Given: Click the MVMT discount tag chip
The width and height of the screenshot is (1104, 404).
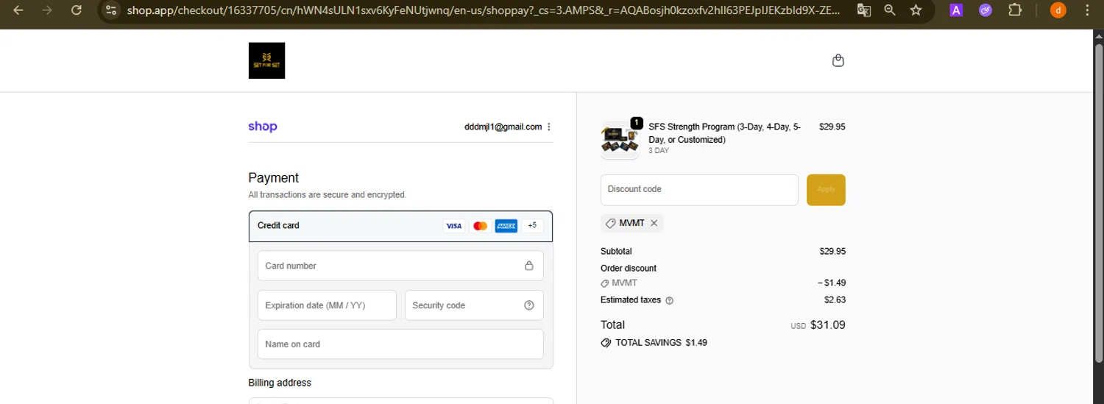Looking at the screenshot, I should pyautogui.click(x=631, y=223).
